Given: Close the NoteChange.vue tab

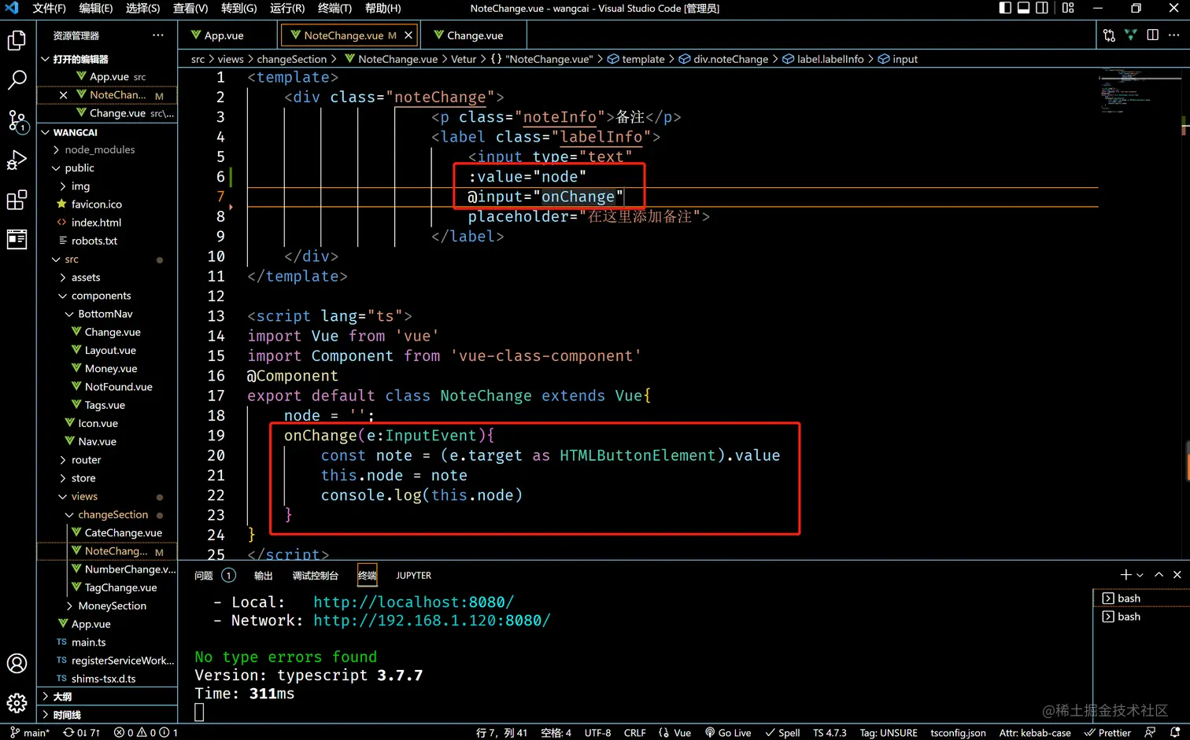Looking at the screenshot, I should (x=408, y=35).
